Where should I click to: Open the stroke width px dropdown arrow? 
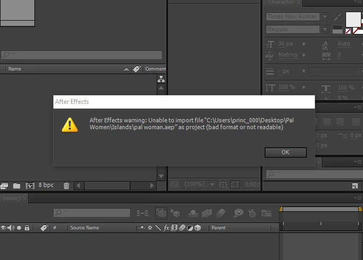pyautogui.click(x=304, y=71)
